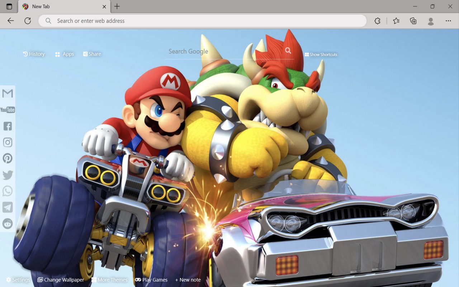Open the Settings and more menu
Screen dimensions: 459x287
[x=448, y=21]
